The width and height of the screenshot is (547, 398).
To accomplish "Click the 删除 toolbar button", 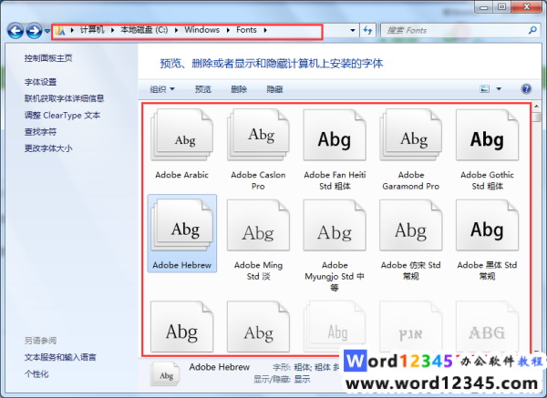I will pos(239,89).
